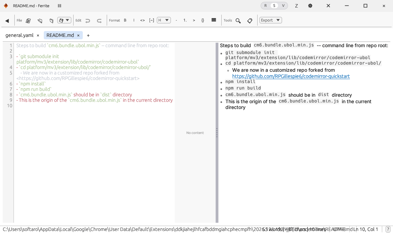
Task: Apply bold formatting with B button
Action: pos(125,20)
